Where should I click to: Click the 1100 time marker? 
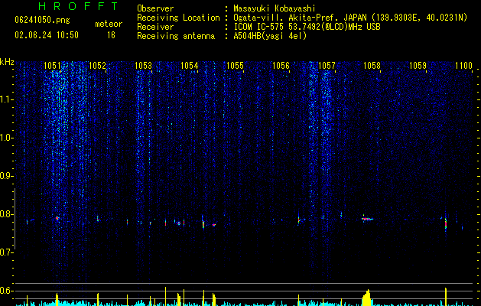point(463,66)
